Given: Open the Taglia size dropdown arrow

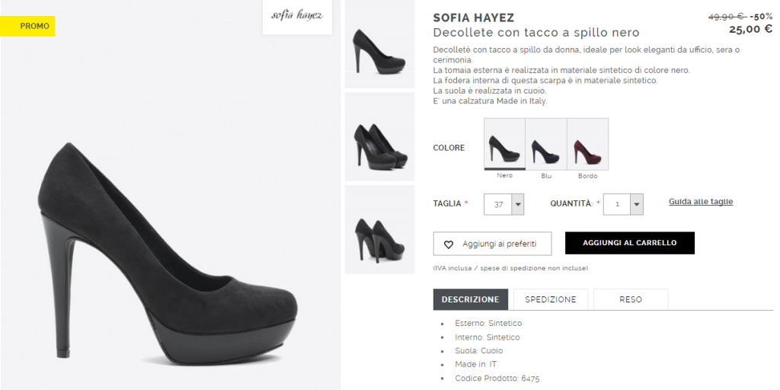Looking at the screenshot, I should tap(518, 204).
